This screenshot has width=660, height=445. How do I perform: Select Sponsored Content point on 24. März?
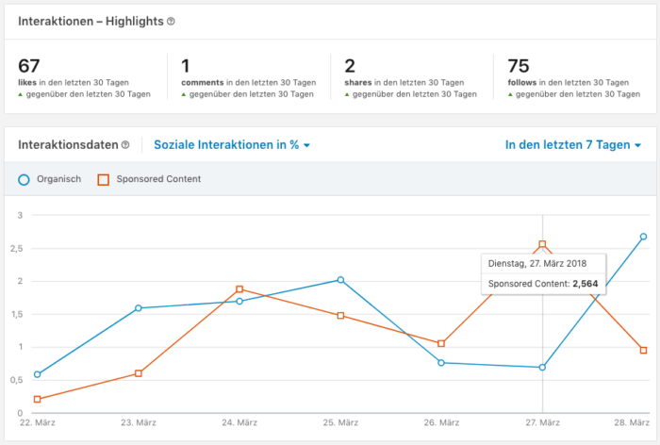[x=239, y=289]
